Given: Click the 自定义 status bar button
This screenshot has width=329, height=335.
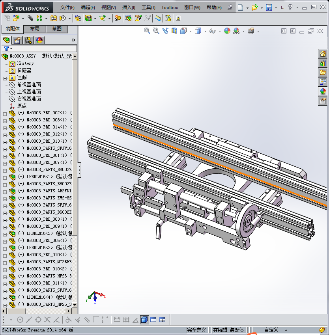Looking at the screenshot, I should (271, 330).
